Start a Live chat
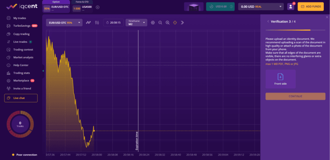Screen dimensions: 330x160 21,98
